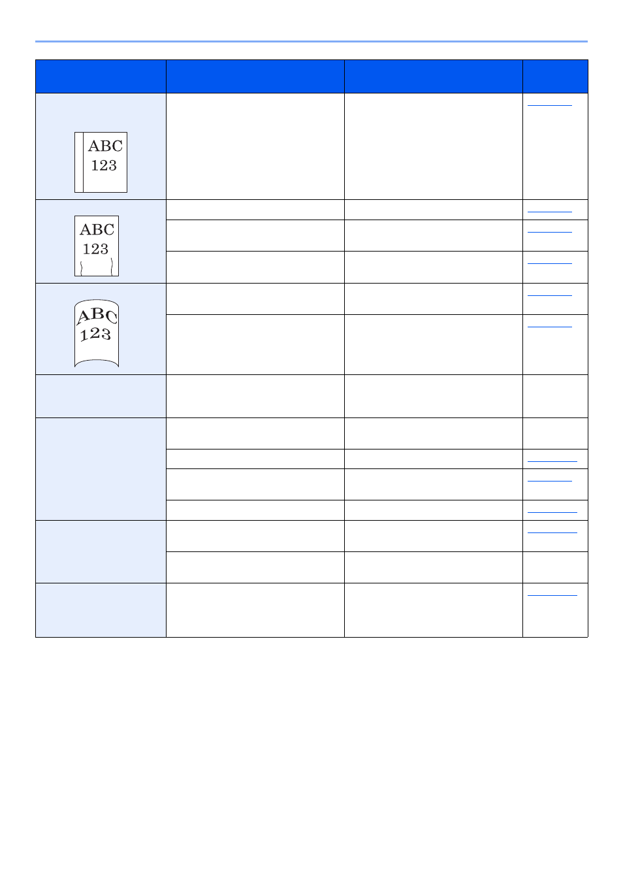
Task: Follow the third link from the table bottom
Action: tap(552, 512)
